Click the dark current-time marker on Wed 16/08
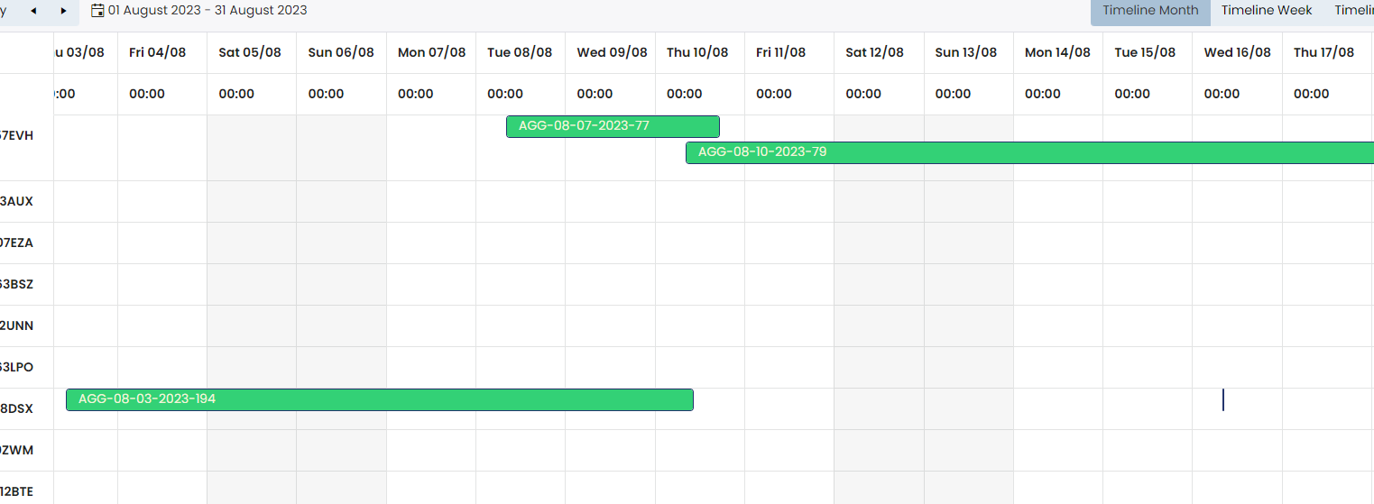Viewport: 1374px width, 504px height. point(1223,399)
